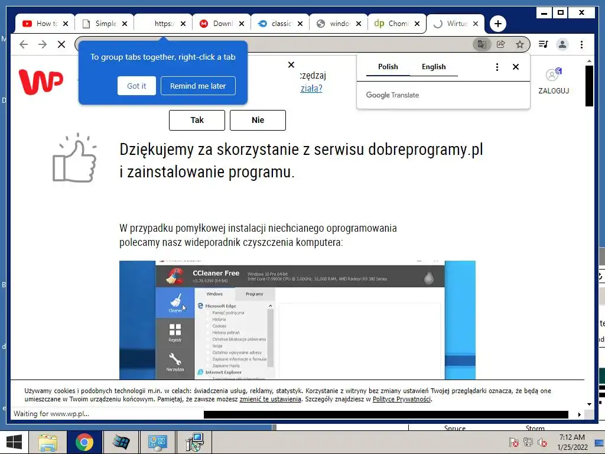Click the network tray icon
Image resolution: width=605 pixels, height=454 pixels.
528,442
